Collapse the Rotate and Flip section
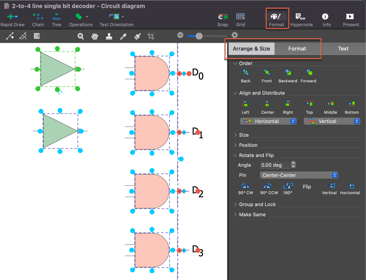The width and height of the screenshot is (366, 280). point(235,155)
